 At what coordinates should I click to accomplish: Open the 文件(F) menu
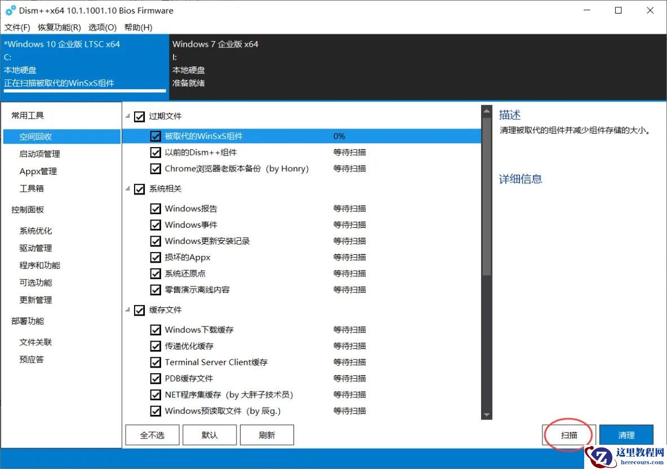(17, 27)
